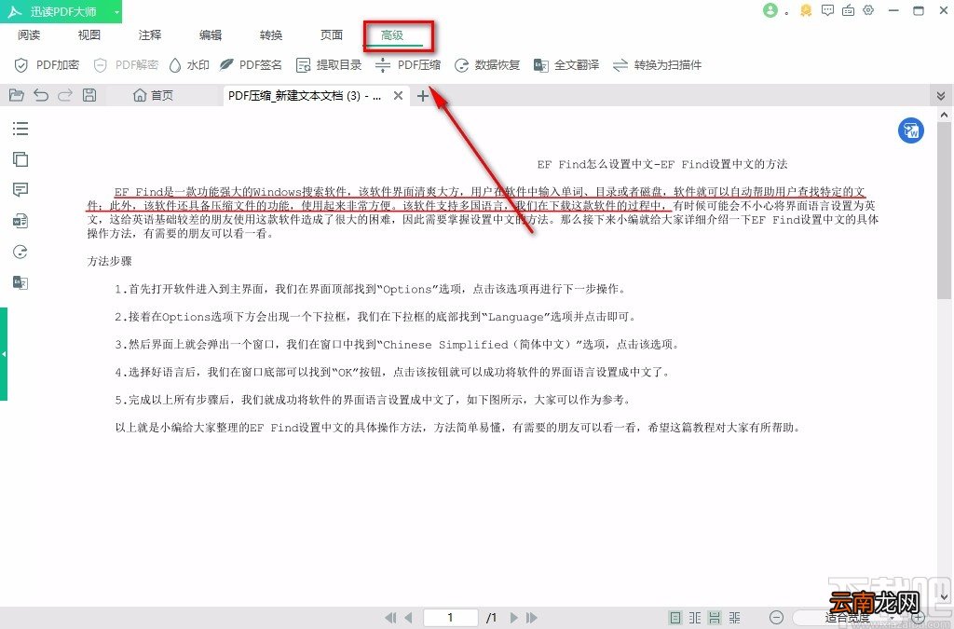This screenshot has width=954, height=629.
Task: Click the scrollbar up arrow
Action: (944, 114)
